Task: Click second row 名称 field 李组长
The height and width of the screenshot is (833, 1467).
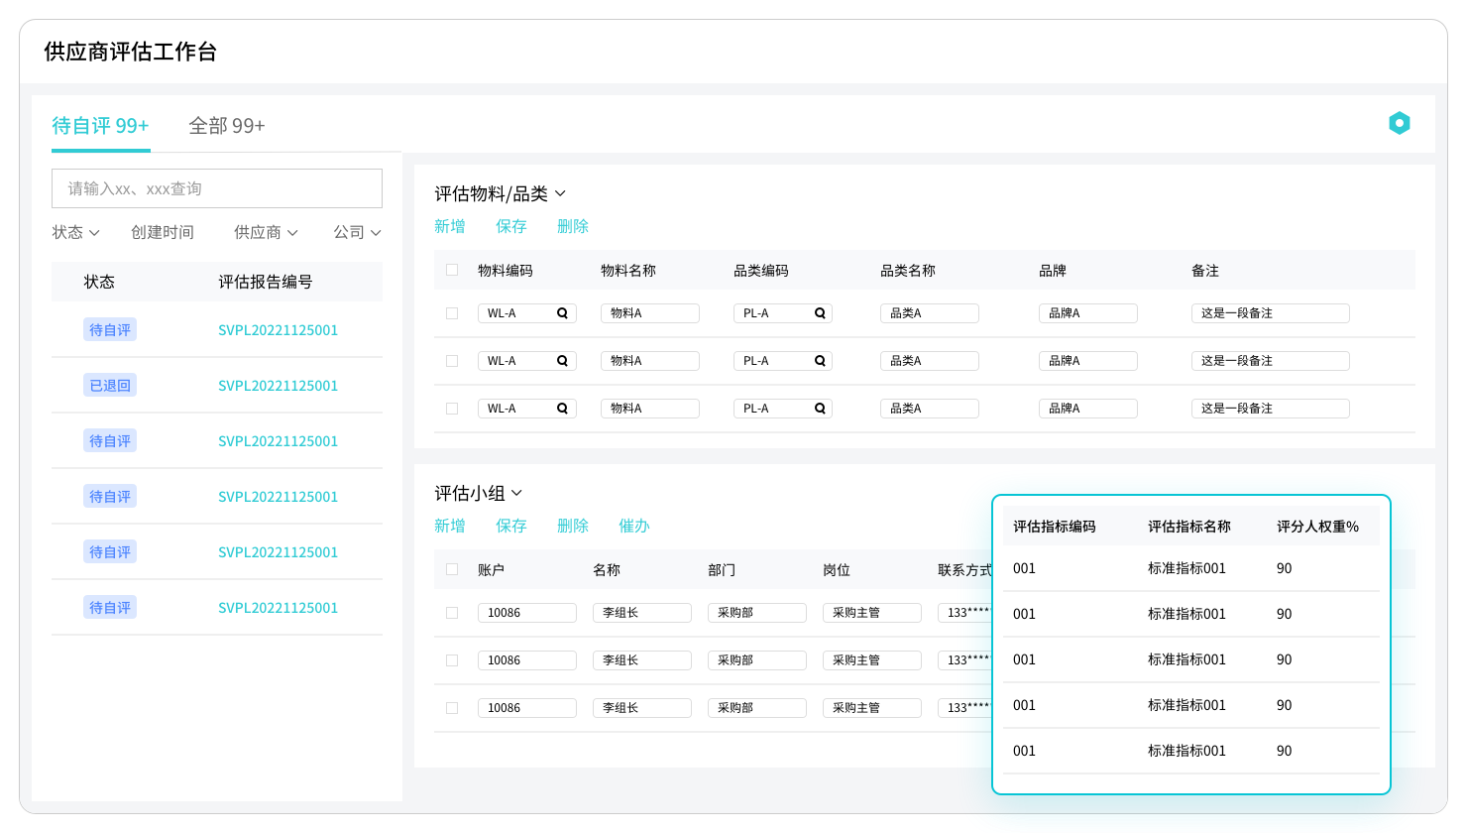Action: tap(642, 660)
